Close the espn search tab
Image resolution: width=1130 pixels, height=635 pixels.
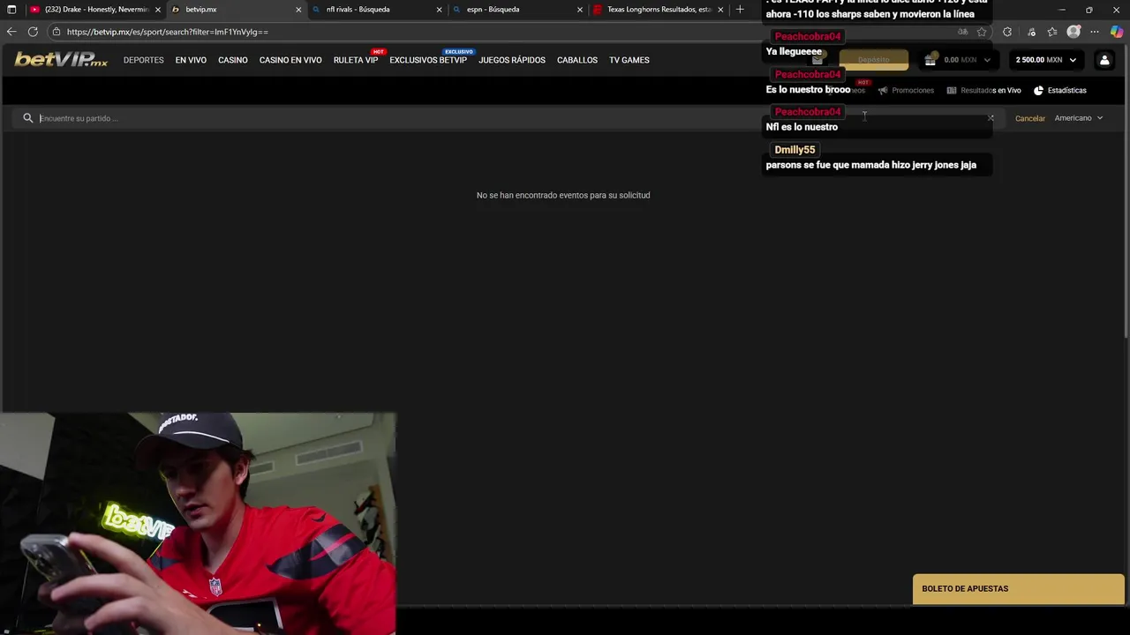(580, 10)
